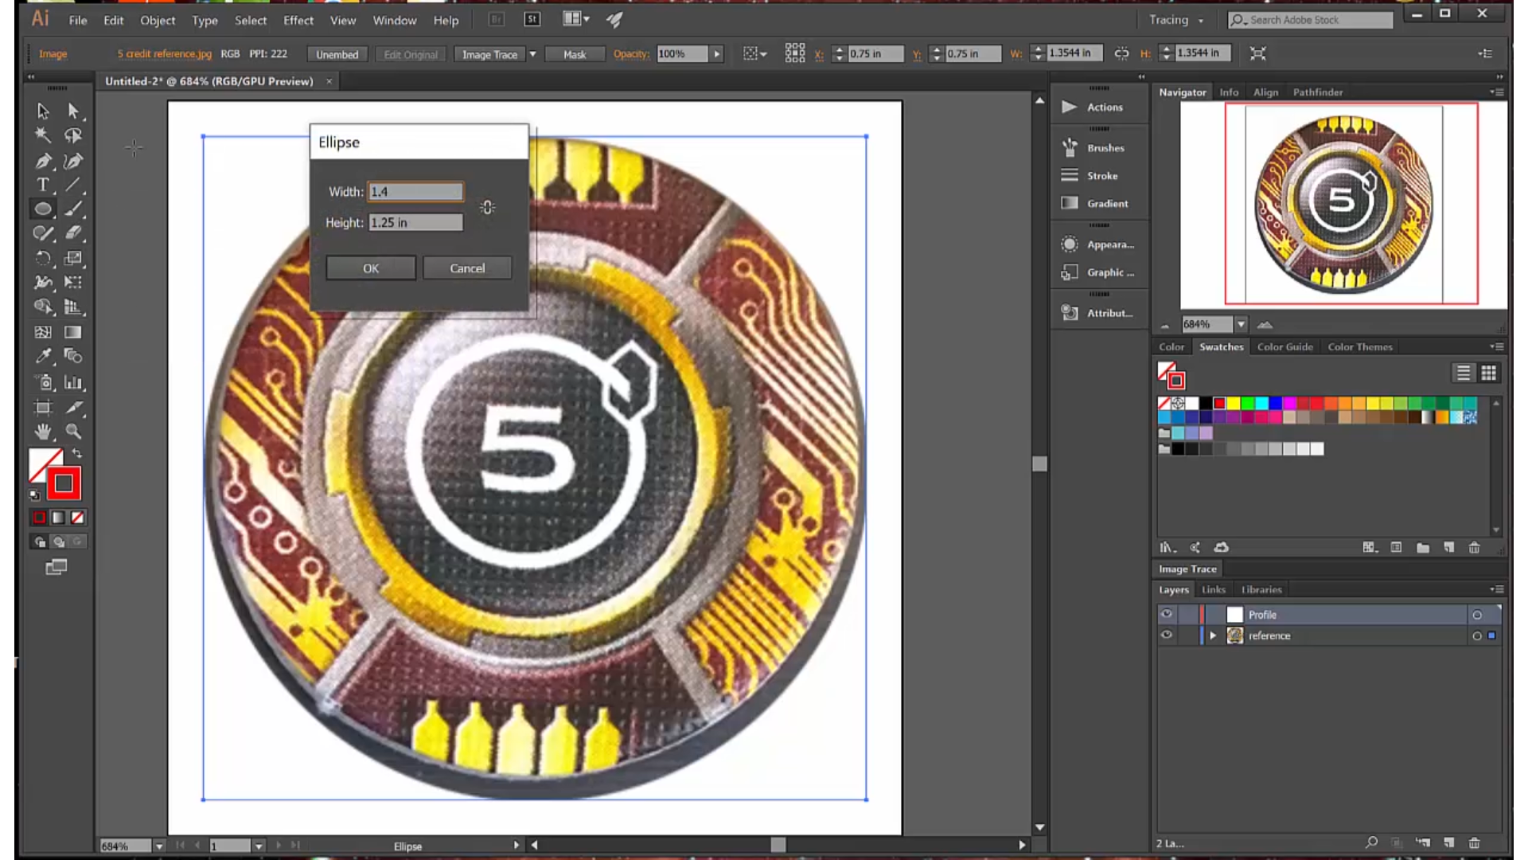Screen dimensions: 1528x860
Task: Select the Paintbrush tool
Action: 73,209
